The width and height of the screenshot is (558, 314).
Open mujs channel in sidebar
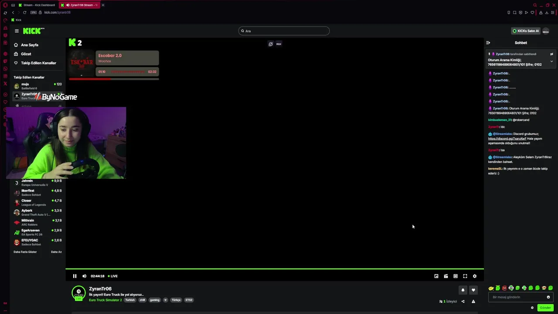click(37, 86)
